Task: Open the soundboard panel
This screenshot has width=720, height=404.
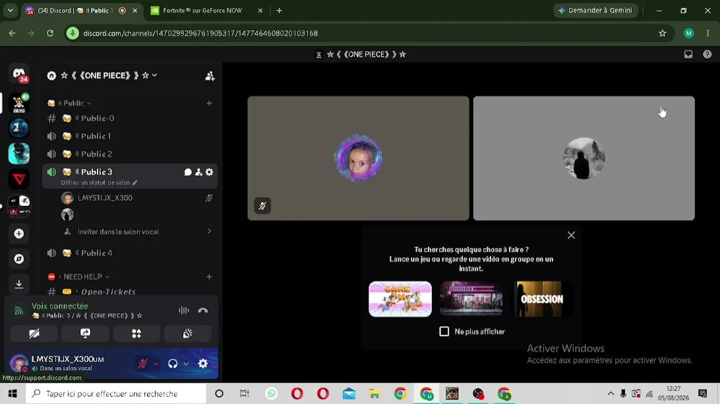Action: pos(188,333)
